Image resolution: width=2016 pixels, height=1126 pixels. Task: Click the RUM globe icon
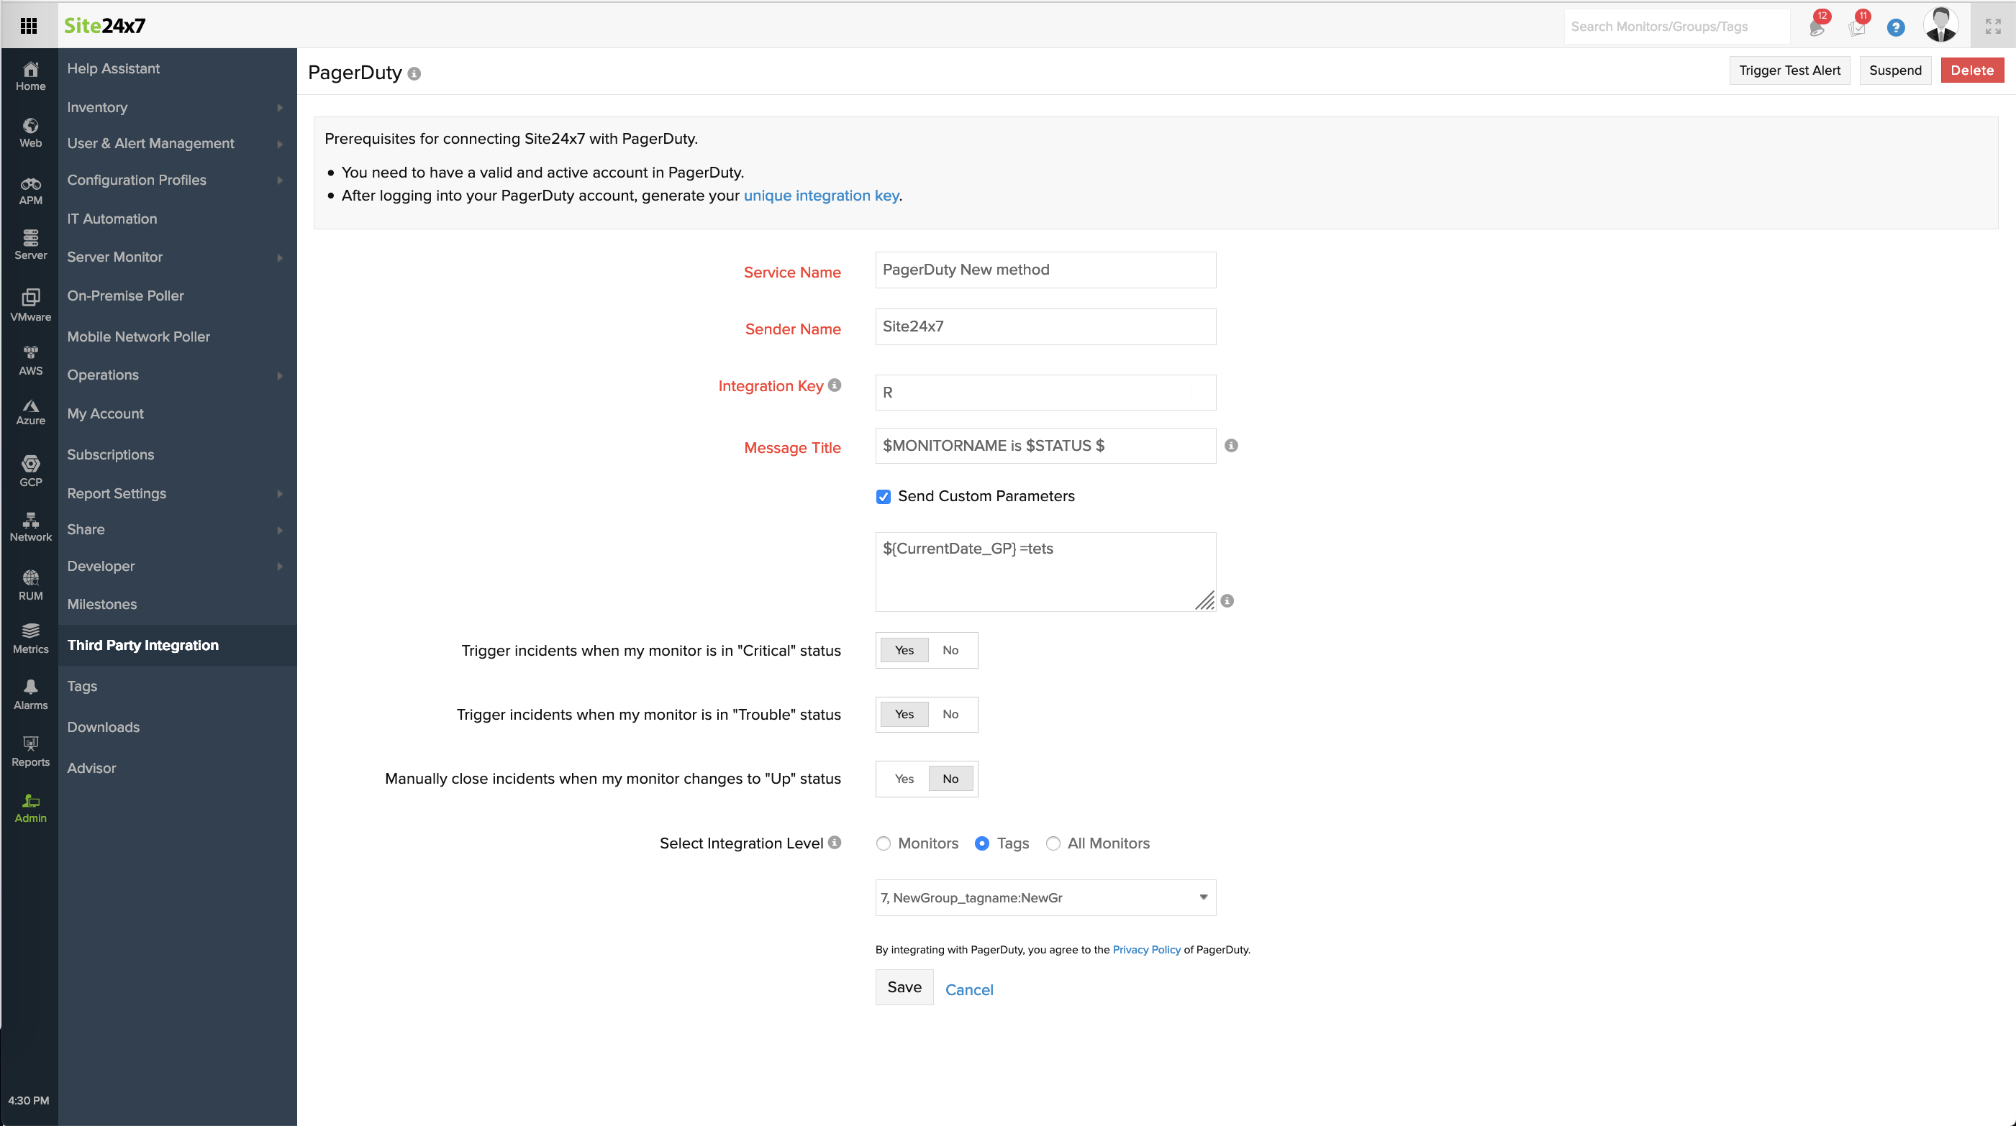pyautogui.click(x=30, y=579)
